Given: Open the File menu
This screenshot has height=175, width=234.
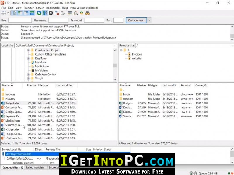Looking at the screenshot, I should tap(4, 8).
